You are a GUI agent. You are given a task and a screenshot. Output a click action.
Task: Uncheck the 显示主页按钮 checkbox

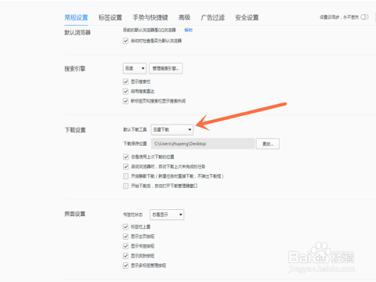(x=125, y=237)
